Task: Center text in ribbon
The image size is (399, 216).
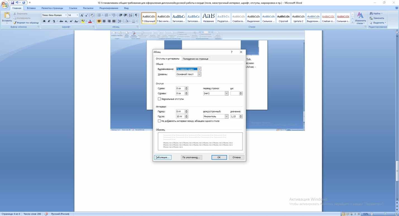Action: [104, 21]
